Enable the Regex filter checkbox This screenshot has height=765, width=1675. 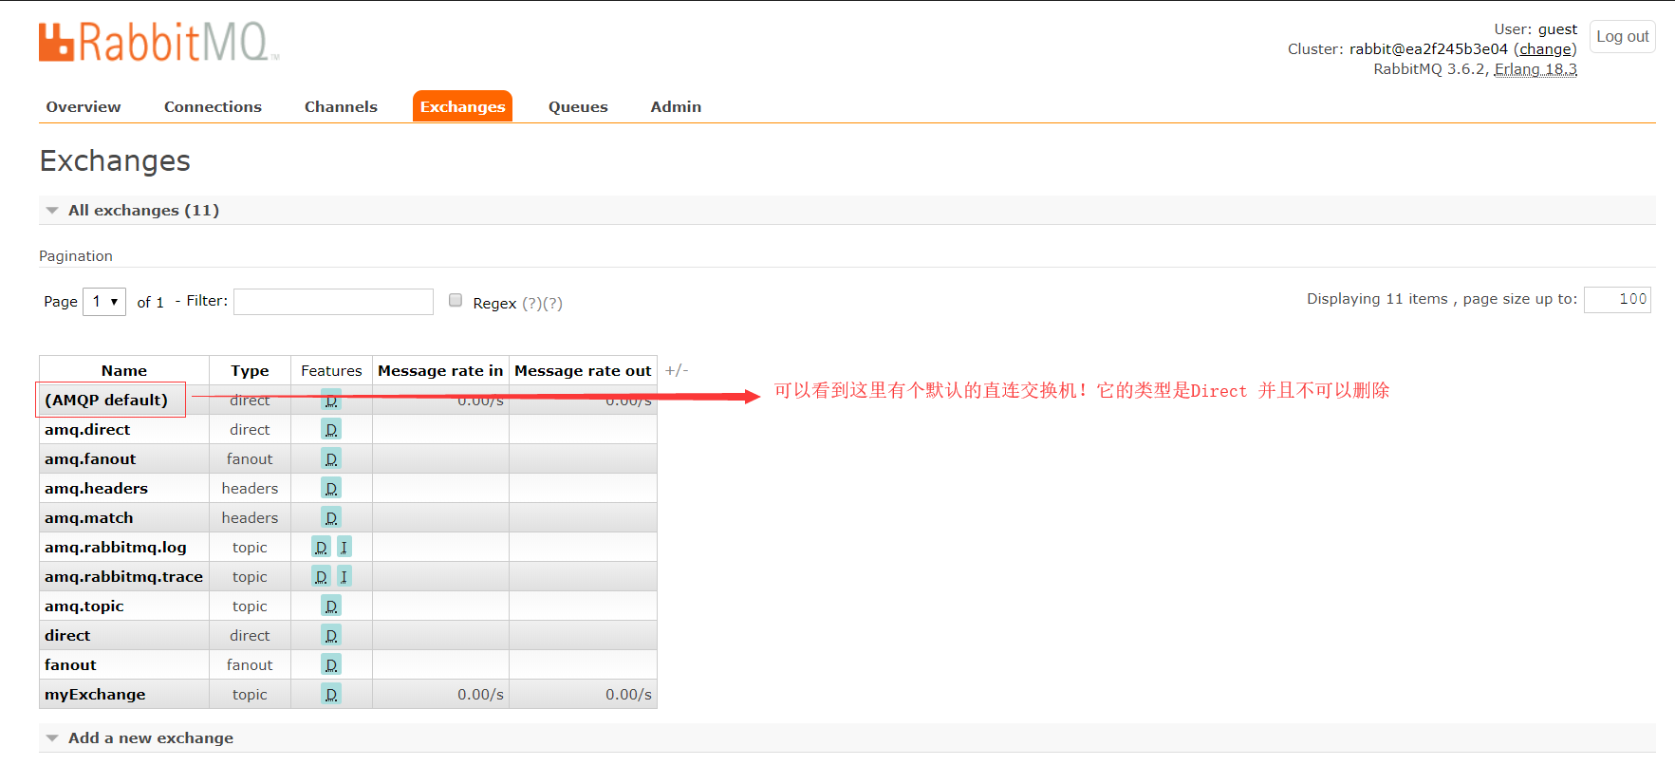[x=456, y=300]
